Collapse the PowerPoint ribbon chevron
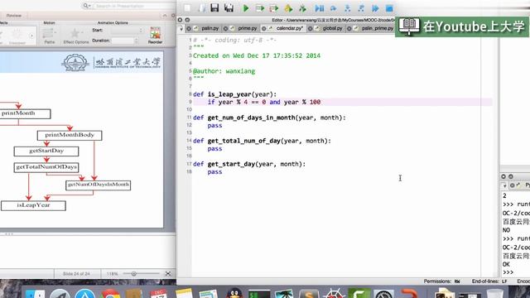Viewport: 530px width, 298px height. coord(165,16)
